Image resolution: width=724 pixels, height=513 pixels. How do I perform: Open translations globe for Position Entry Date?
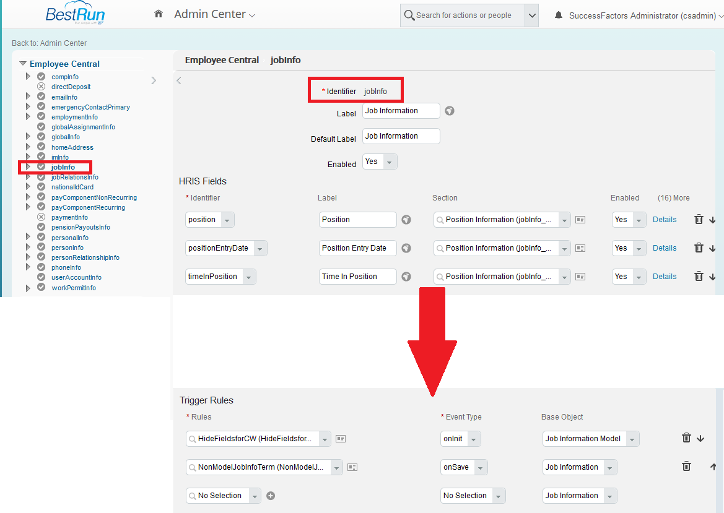coord(406,248)
